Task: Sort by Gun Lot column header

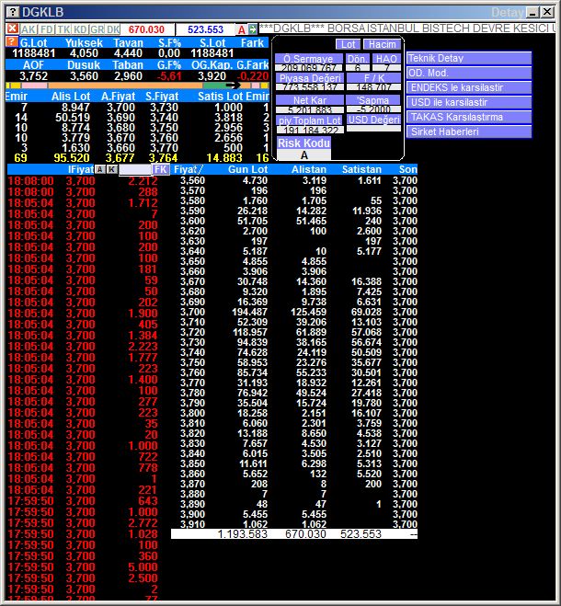Action: pyautogui.click(x=247, y=169)
